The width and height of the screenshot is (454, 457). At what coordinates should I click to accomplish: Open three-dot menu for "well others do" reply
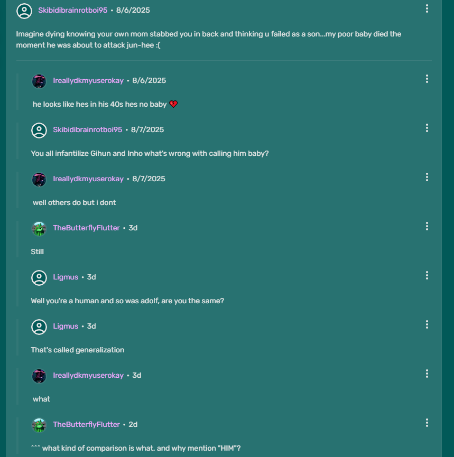pyautogui.click(x=427, y=177)
